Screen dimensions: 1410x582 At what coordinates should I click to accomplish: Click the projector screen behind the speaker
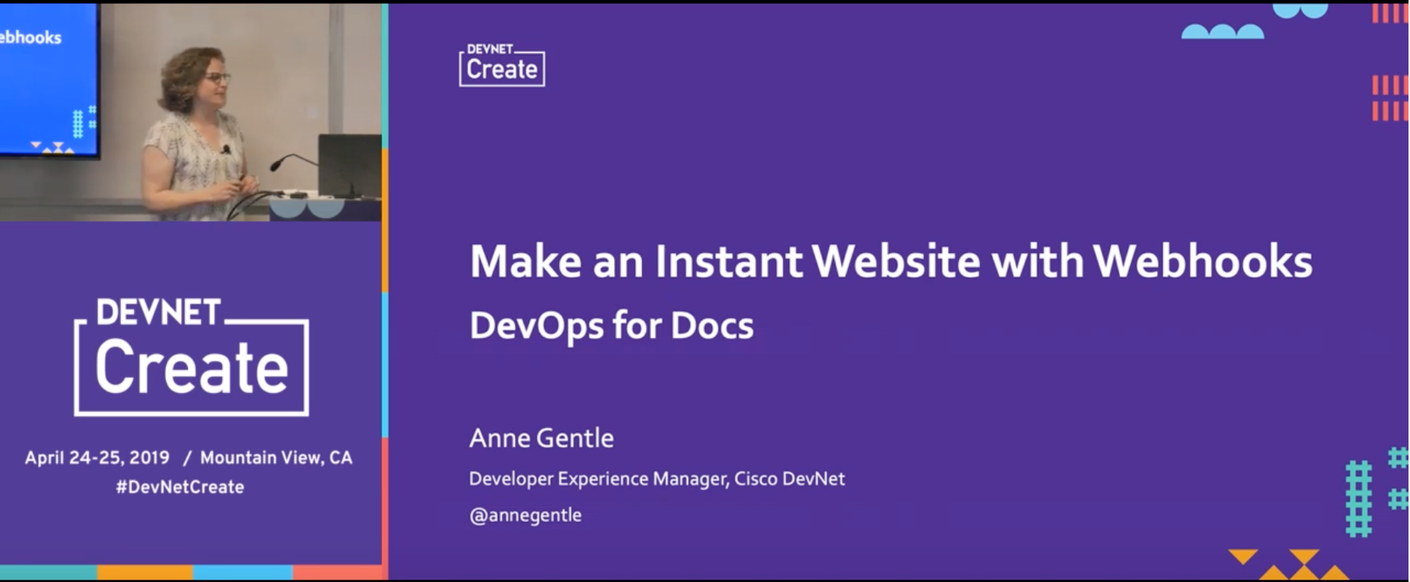48,80
